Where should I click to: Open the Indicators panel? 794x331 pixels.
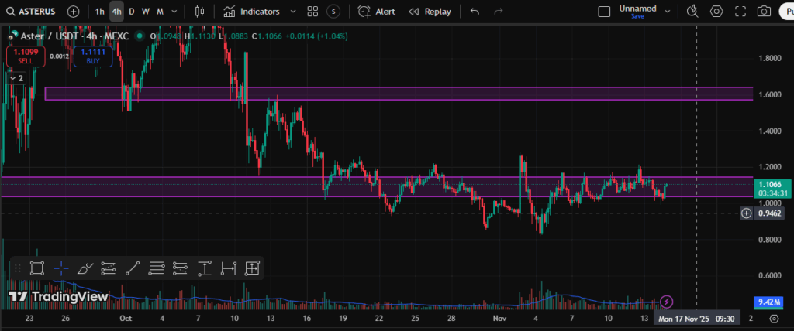(x=251, y=12)
